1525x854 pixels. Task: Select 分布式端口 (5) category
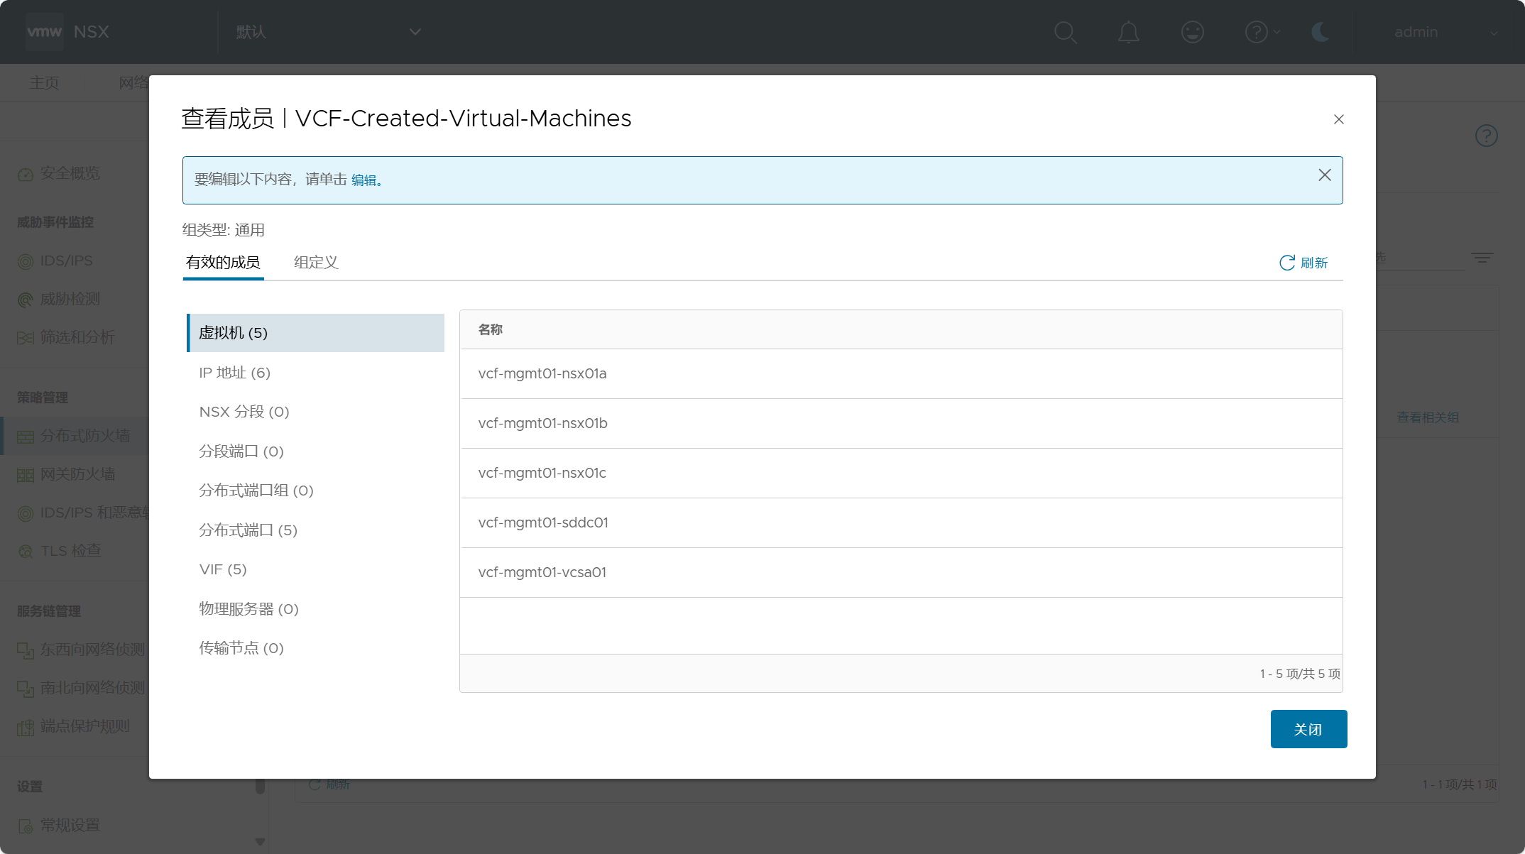pyautogui.click(x=248, y=530)
